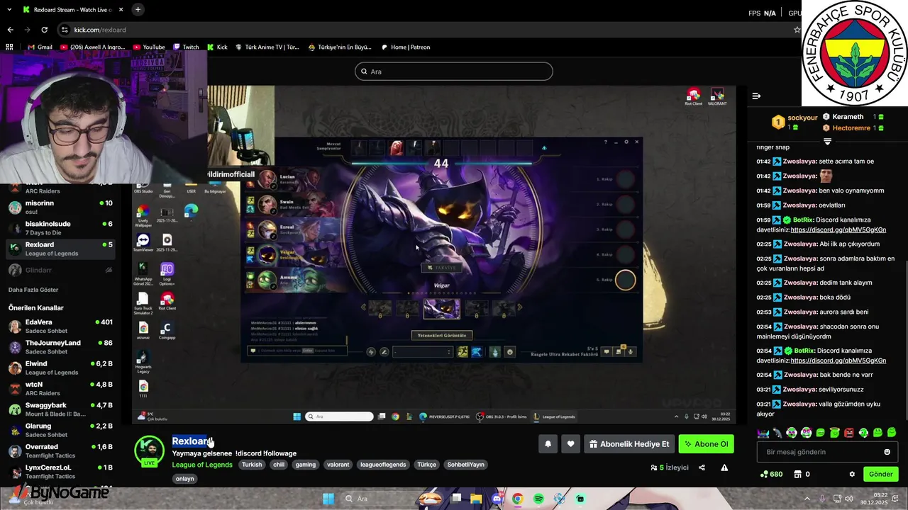The height and width of the screenshot is (510, 908).
Task: Open the Chrome apps grid icon
Action: click(9, 47)
